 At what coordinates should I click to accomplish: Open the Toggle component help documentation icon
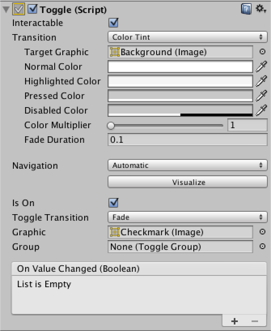tap(246, 9)
